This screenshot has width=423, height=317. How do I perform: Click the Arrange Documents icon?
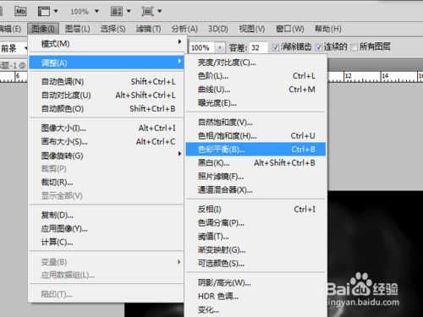[x=117, y=11]
